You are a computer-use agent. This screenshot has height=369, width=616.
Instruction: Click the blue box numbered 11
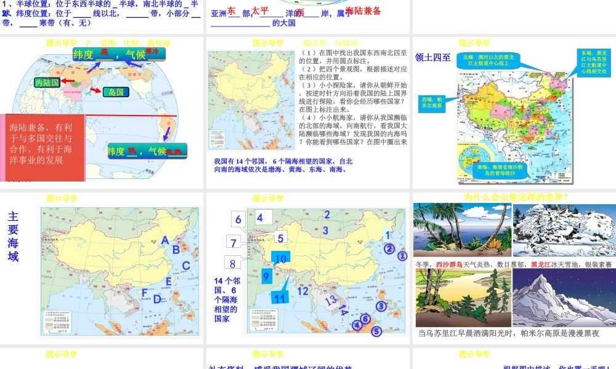(x=280, y=298)
